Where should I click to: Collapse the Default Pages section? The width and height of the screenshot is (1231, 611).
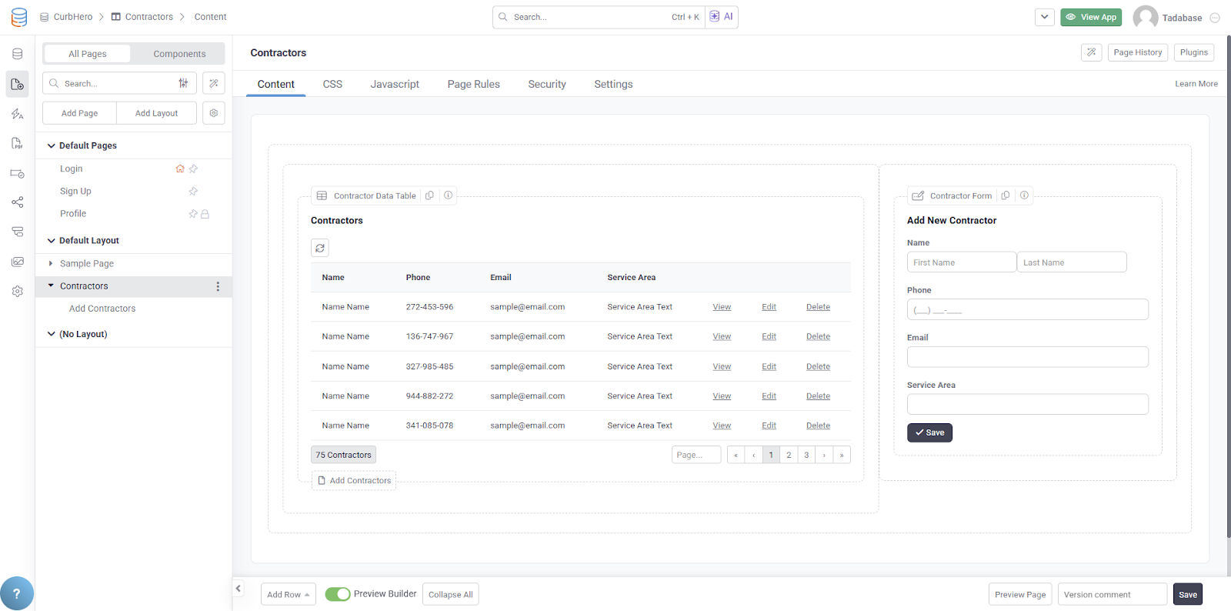pos(52,145)
